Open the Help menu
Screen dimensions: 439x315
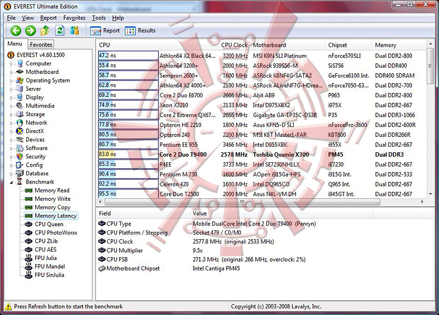point(118,18)
